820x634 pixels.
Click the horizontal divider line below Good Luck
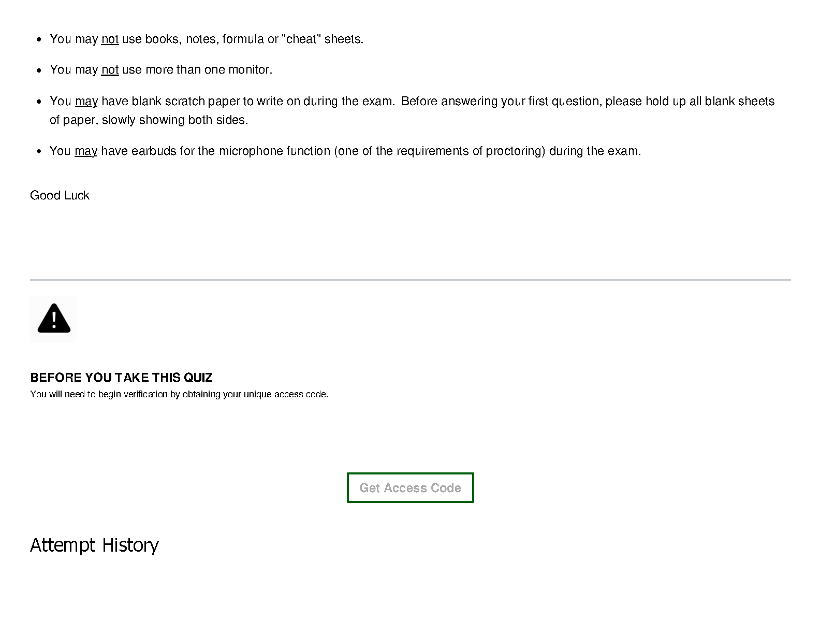[x=410, y=280]
